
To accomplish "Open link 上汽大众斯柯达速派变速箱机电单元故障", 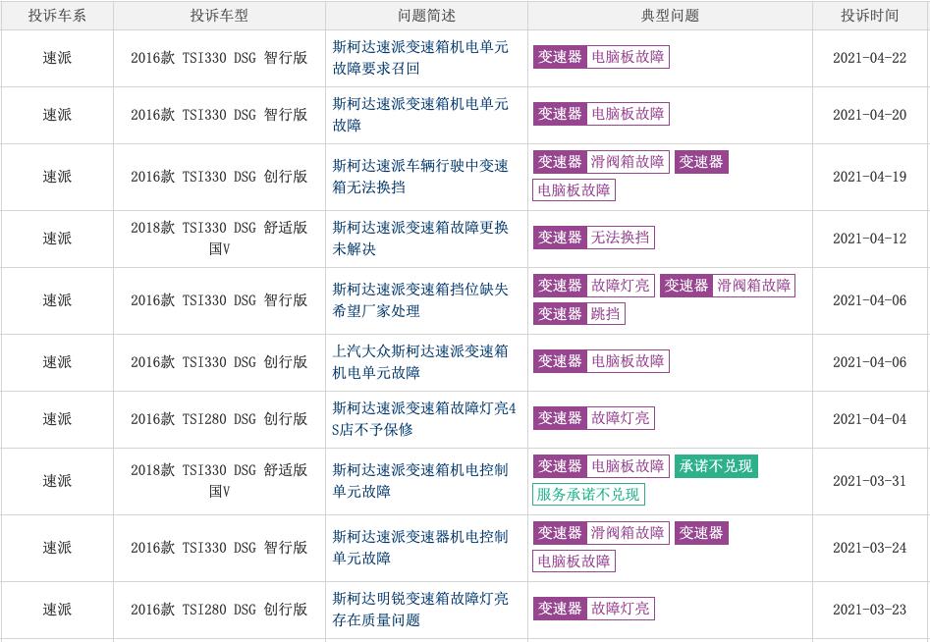I will click(420, 361).
